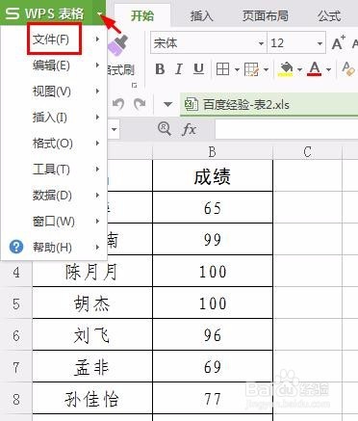Select row 5 header
The width and height of the screenshot is (358, 421).
(x=16, y=303)
